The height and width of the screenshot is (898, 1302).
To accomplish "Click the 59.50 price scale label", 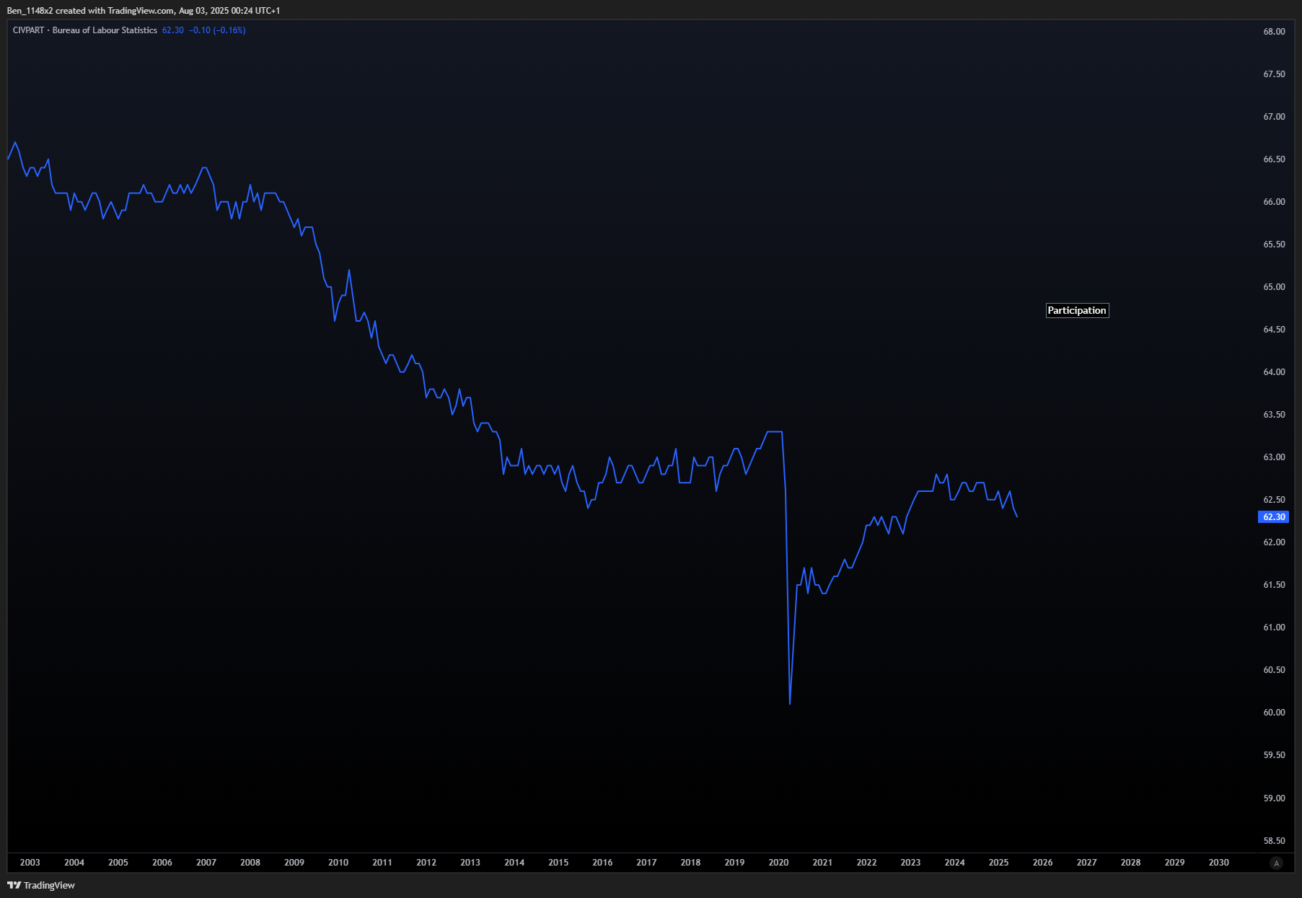I will pos(1274,755).
